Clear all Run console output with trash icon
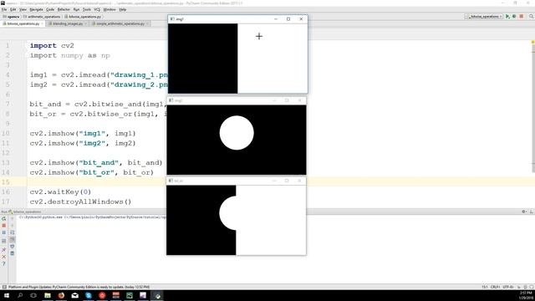 (13, 253)
